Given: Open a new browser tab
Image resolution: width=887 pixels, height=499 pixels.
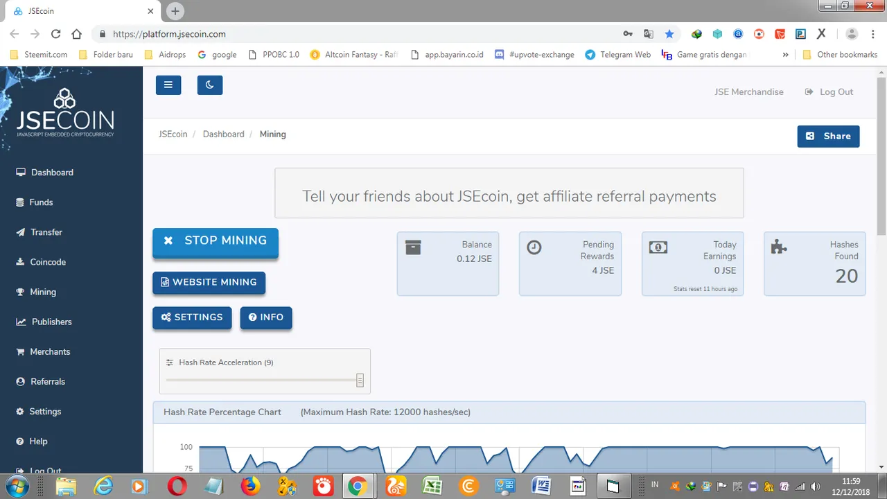Looking at the screenshot, I should click(x=175, y=11).
